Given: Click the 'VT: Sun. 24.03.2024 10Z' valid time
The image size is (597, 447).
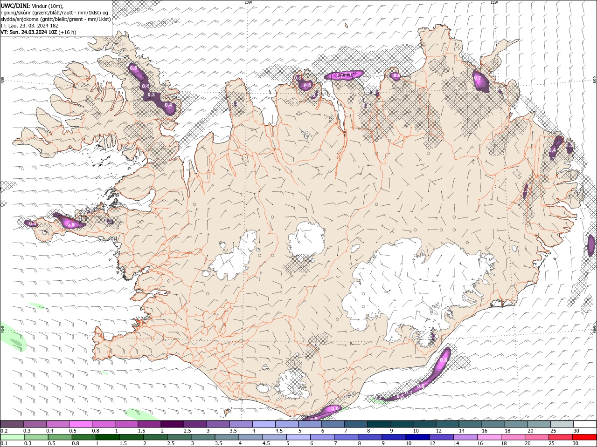Looking at the screenshot, I should point(29,32).
